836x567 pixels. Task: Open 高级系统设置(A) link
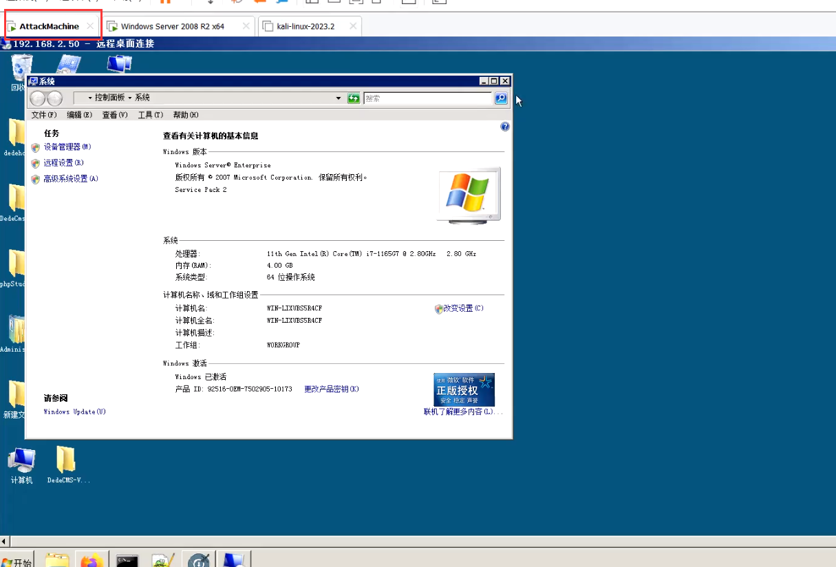tap(71, 179)
